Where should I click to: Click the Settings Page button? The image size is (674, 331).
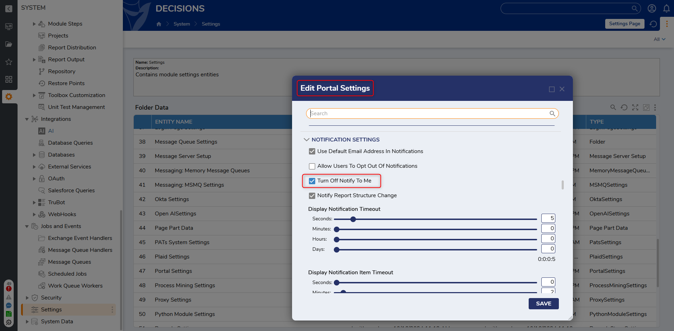coord(625,24)
